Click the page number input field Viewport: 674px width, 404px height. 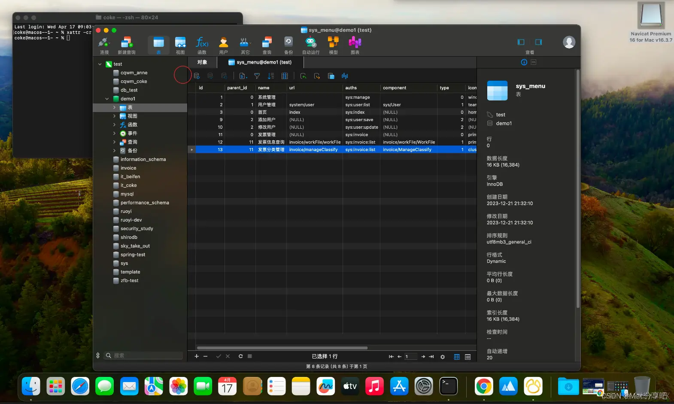point(411,356)
